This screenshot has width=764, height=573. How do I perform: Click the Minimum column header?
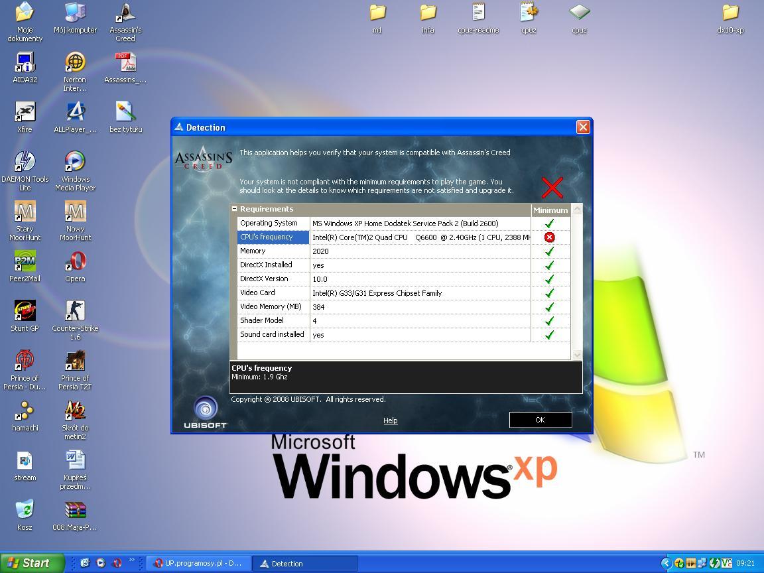click(550, 210)
